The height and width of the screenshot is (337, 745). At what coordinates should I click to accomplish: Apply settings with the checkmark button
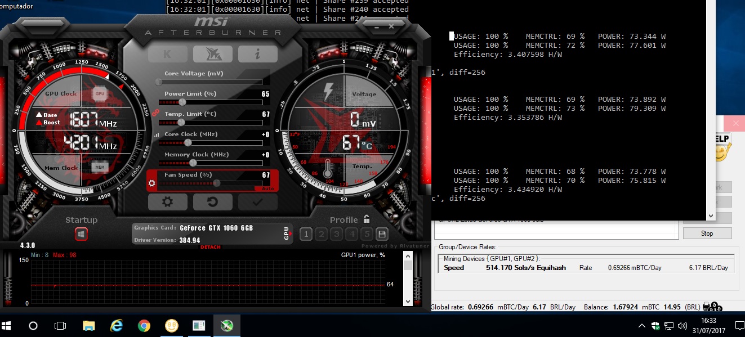point(257,202)
